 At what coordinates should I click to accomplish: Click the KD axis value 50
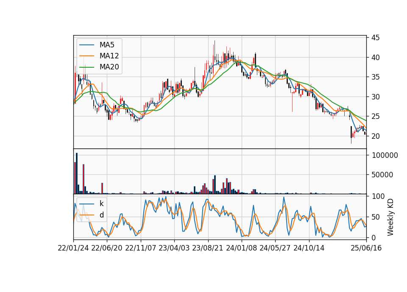click(376, 217)
